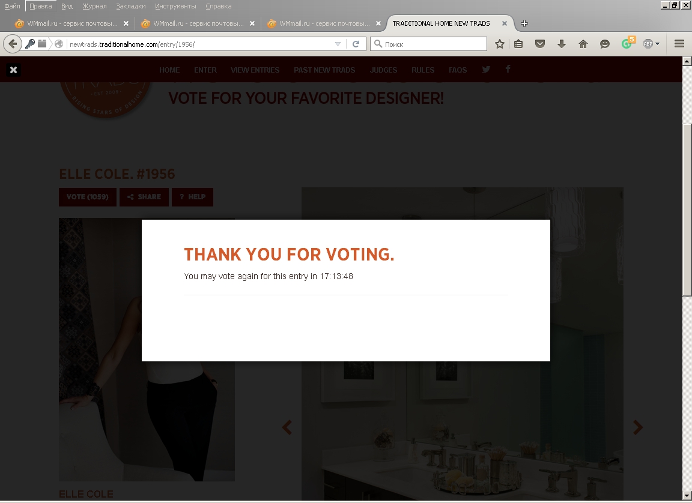This screenshot has height=503, width=692.
Task: Open the Adblock Plus dropdown
Action: coord(651,44)
